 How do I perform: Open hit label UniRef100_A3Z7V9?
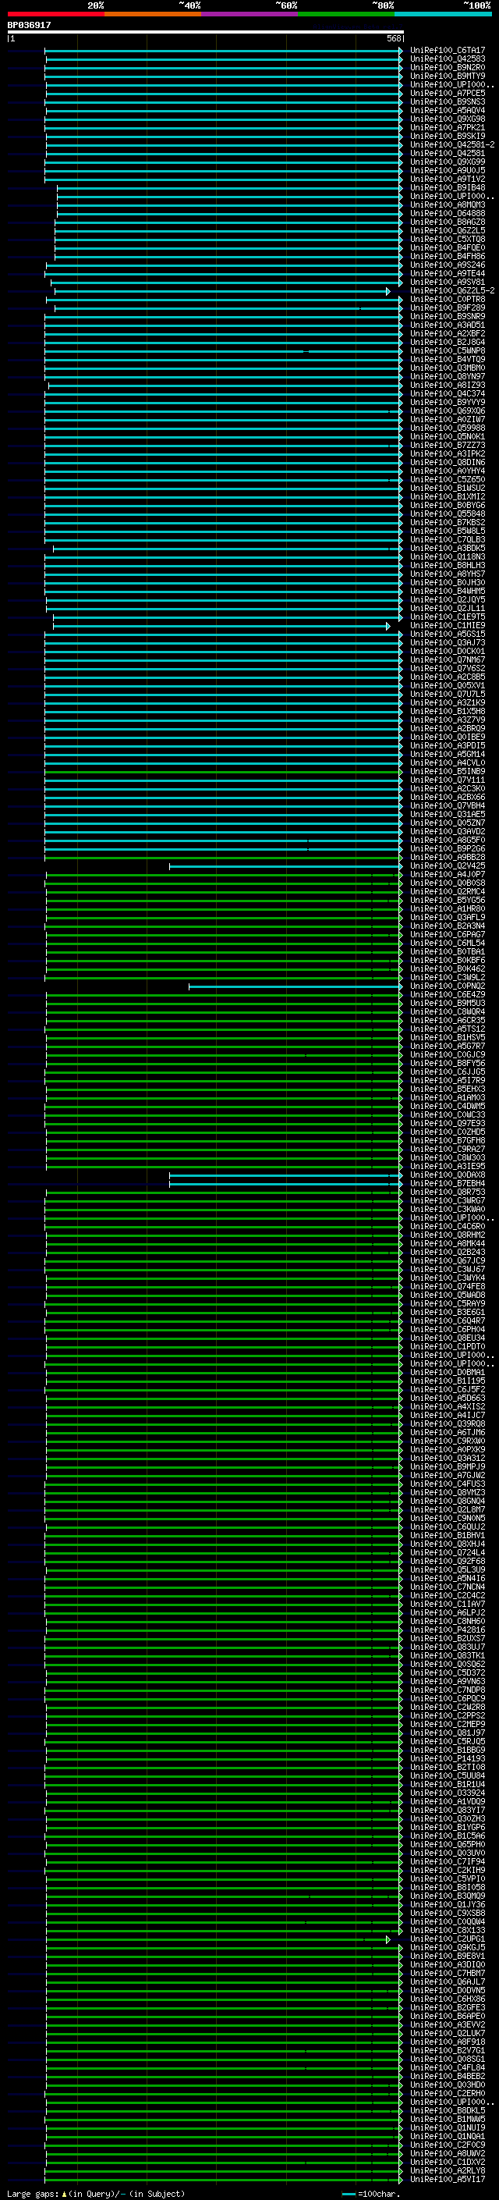click(448, 720)
